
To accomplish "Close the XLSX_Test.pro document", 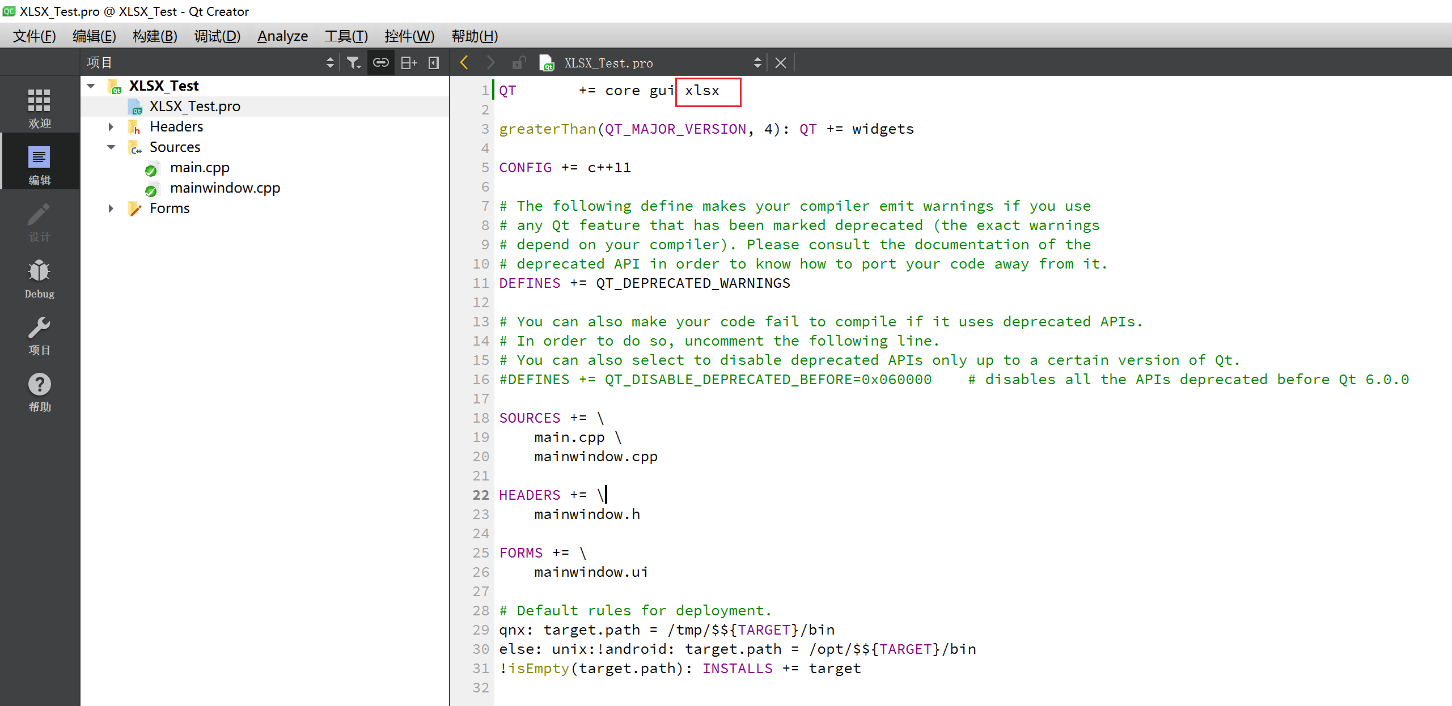I will point(781,63).
